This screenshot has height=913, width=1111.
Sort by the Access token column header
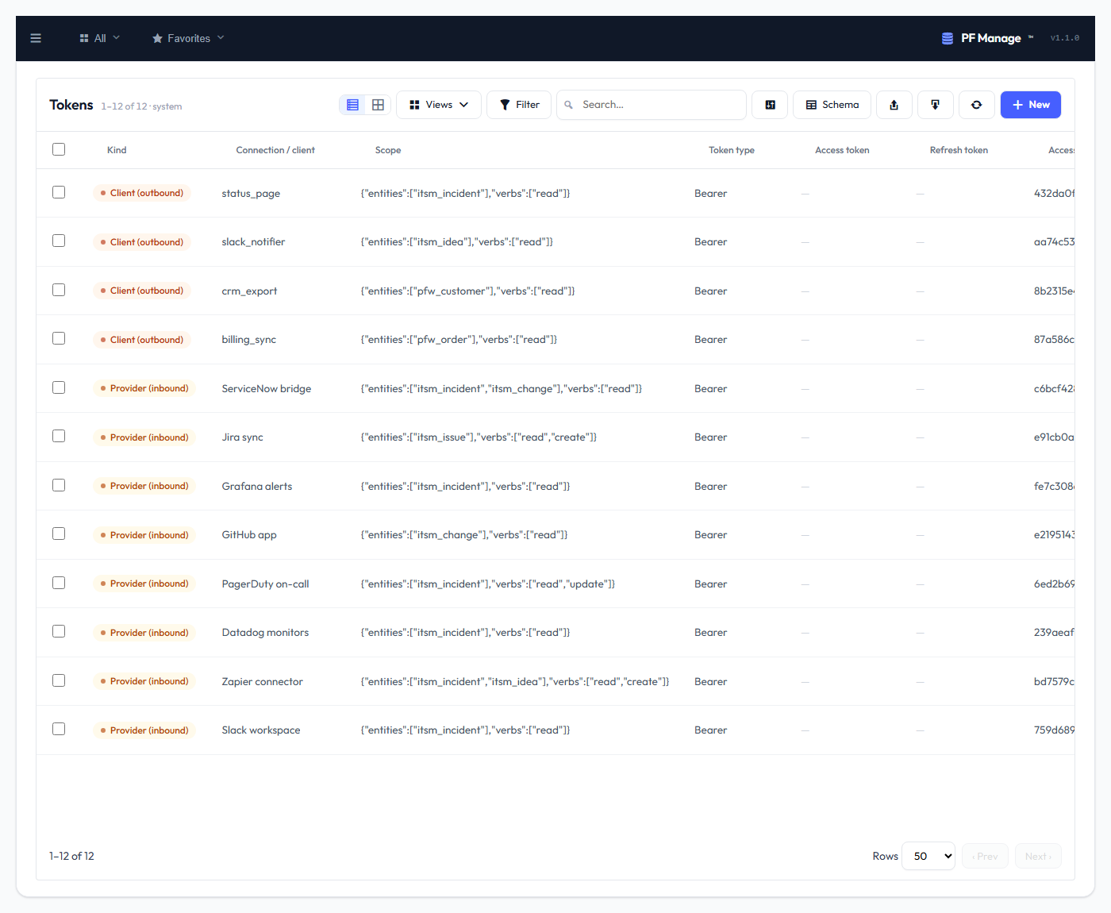click(842, 150)
